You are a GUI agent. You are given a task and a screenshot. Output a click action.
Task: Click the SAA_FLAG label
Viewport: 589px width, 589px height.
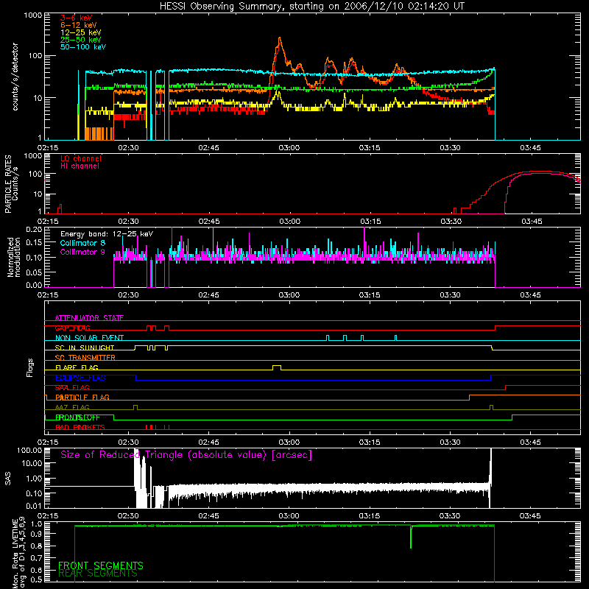[72, 388]
